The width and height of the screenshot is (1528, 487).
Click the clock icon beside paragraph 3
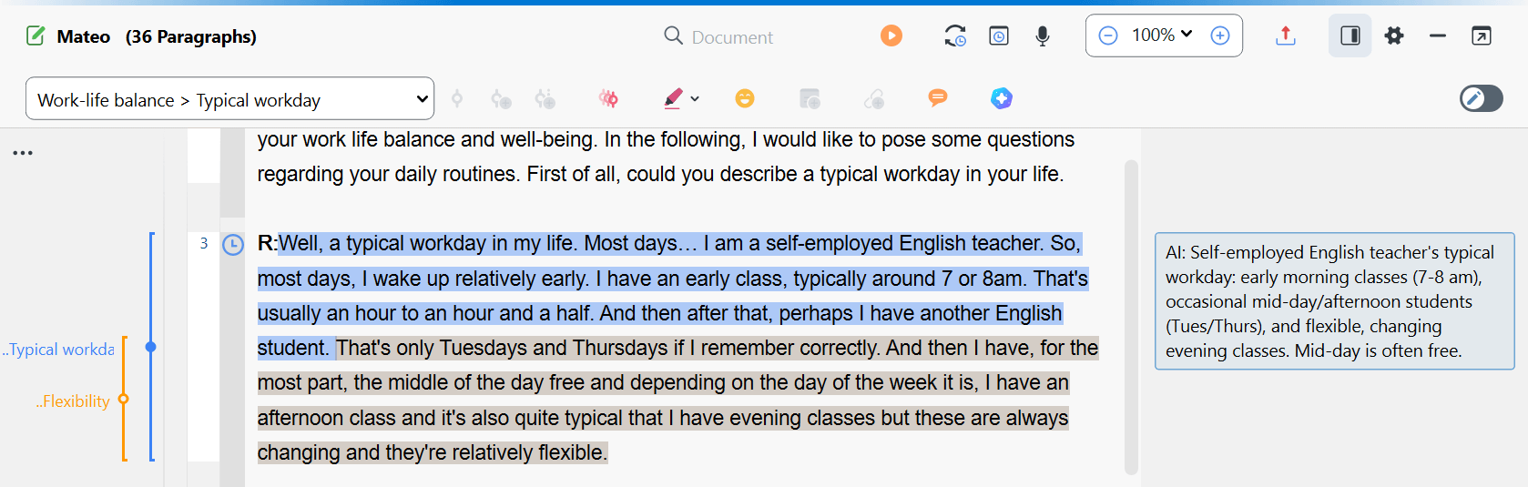pyautogui.click(x=233, y=245)
